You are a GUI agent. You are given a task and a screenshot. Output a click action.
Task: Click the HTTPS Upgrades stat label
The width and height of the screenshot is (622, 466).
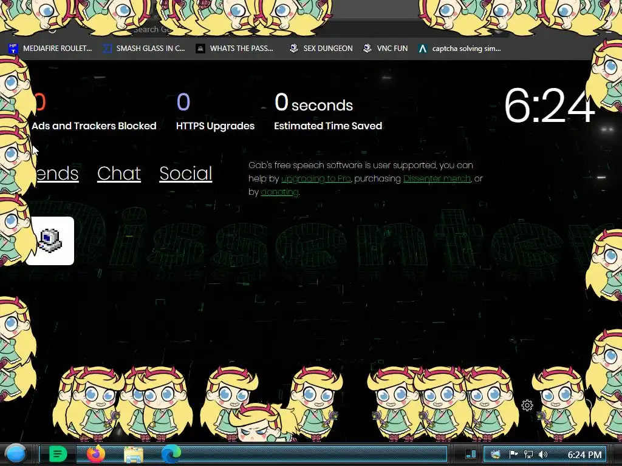(216, 126)
